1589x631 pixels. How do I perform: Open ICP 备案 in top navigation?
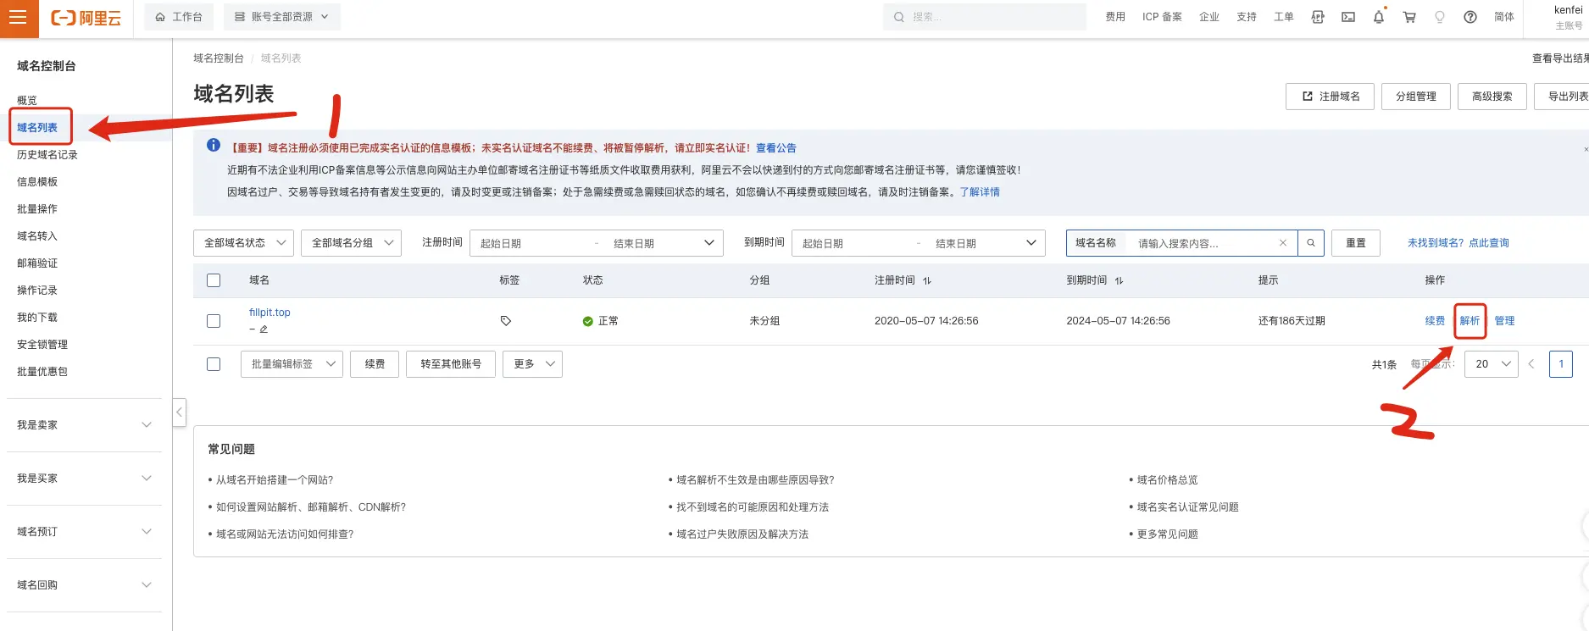coord(1162,17)
